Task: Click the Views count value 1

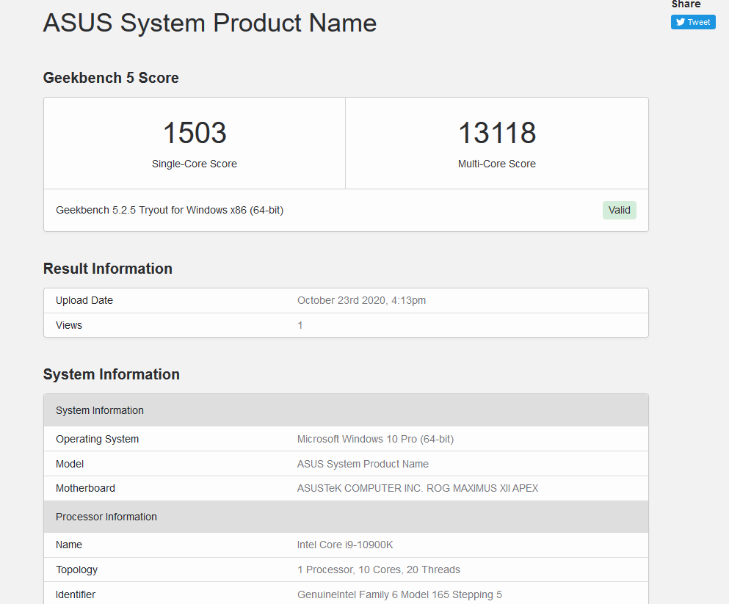Action: 300,325
